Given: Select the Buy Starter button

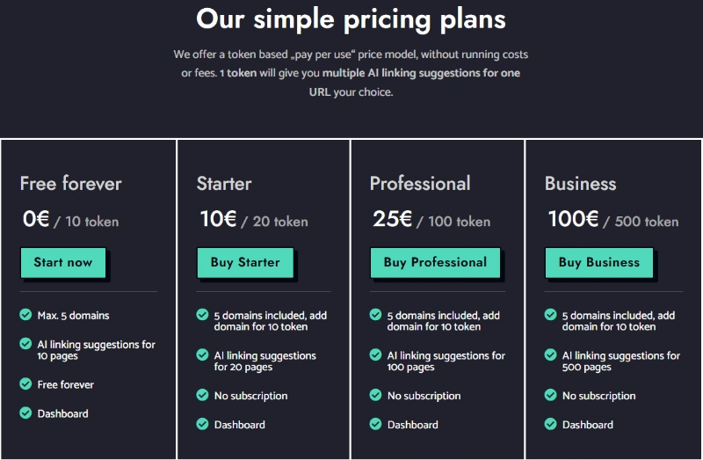Looking at the screenshot, I should click(x=245, y=262).
